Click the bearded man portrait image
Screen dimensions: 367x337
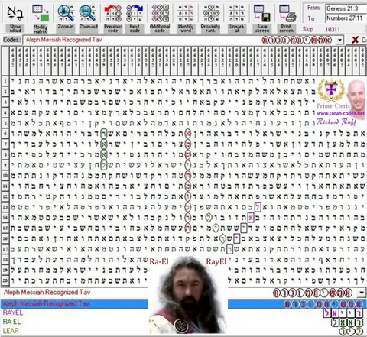pos(188,295)
